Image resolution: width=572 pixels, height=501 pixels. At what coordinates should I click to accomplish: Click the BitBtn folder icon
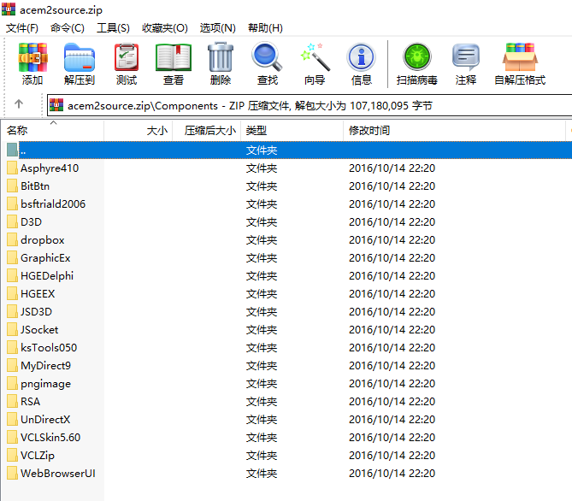click(12, 186)
